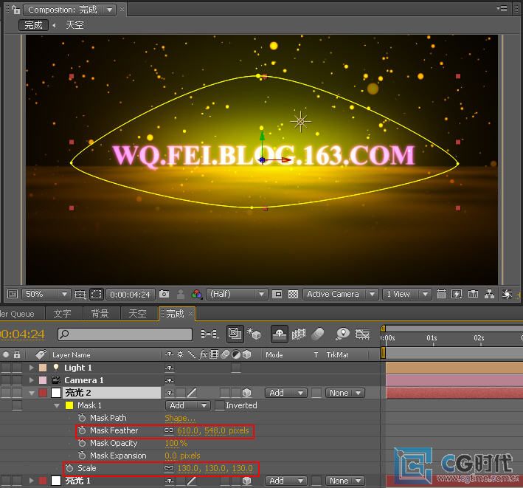Toggle 3D layer switch for 亮光 2

(247, 393)
